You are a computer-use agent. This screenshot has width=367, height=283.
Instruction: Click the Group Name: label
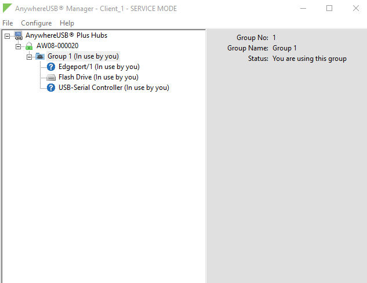[x=248, y=48]
